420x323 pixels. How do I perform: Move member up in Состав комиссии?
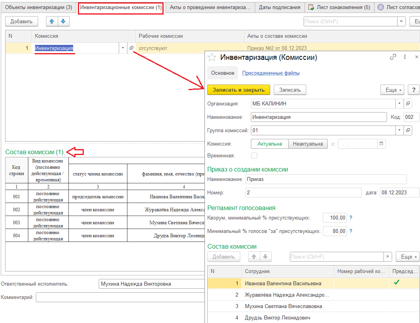(254, 257)
